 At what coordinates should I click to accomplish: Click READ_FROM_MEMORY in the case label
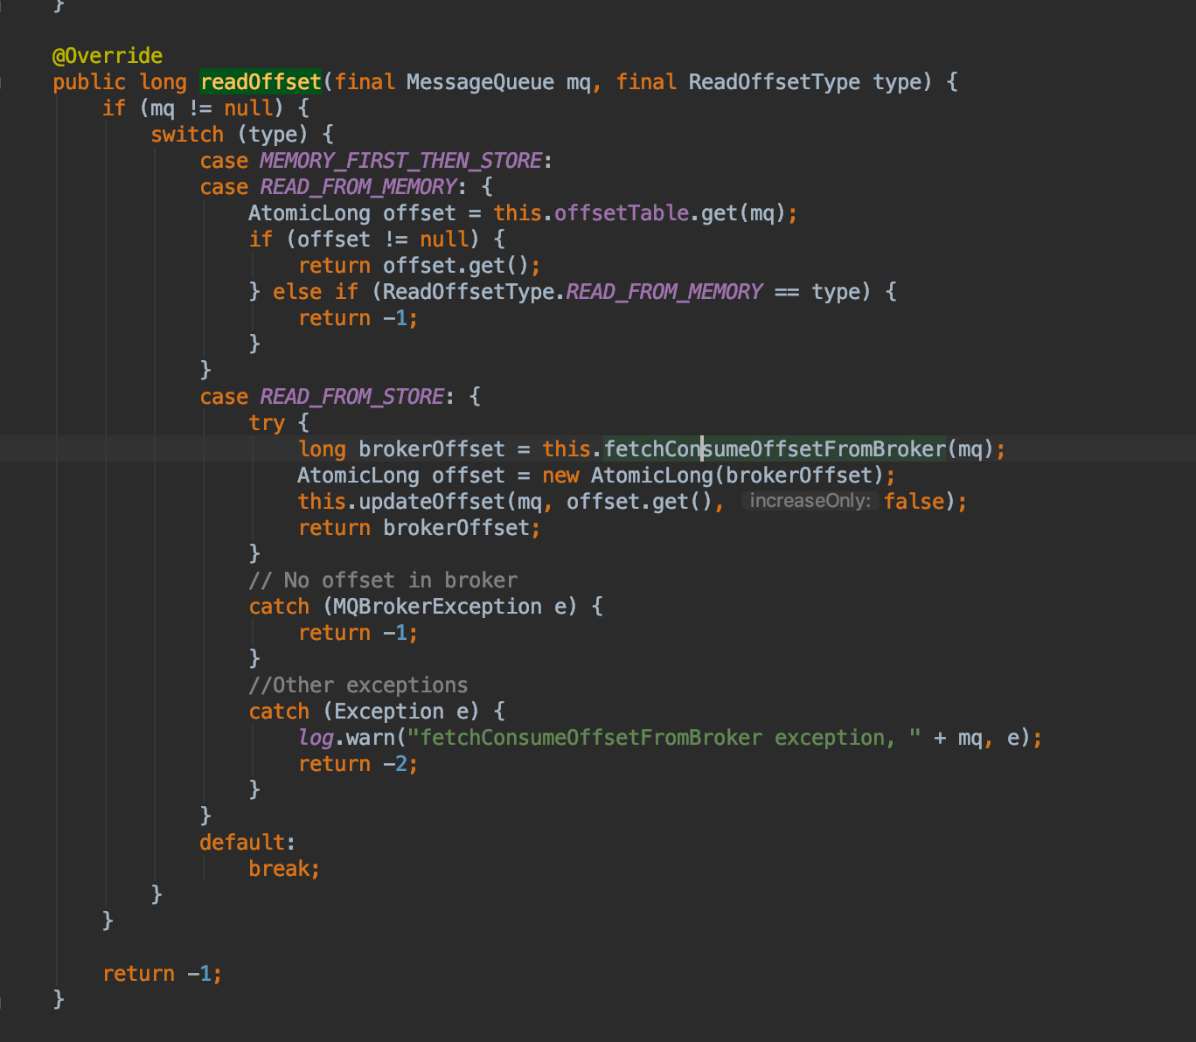click(358, 187)
